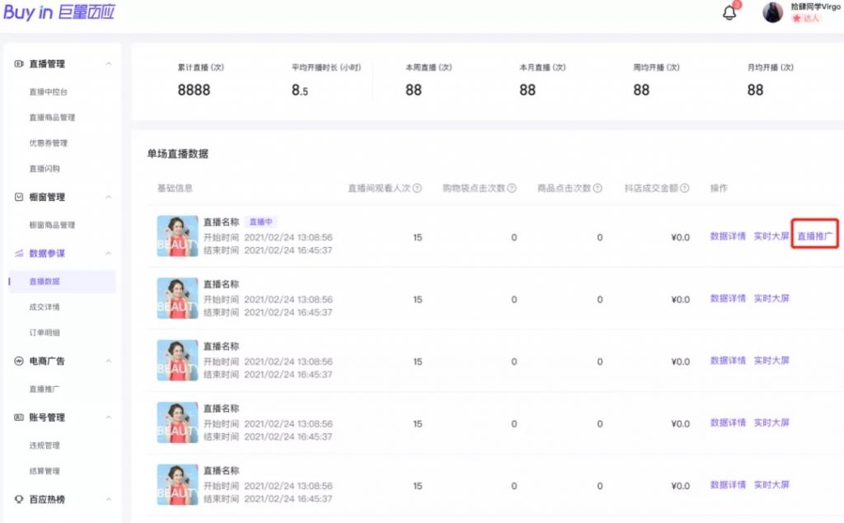The width and height of the screenshot is (844, 523).
Task: Click the help icon beside 直播间观看人次
Action: pos(417,189)
